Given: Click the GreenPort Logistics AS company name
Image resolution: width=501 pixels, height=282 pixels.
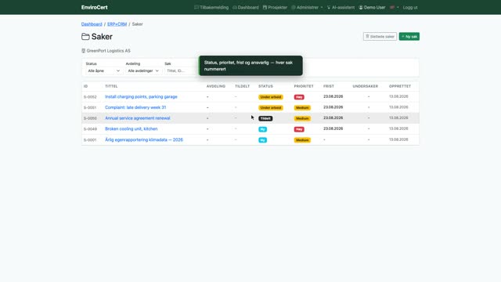Looking at the screenshot, I should point(108,51).
